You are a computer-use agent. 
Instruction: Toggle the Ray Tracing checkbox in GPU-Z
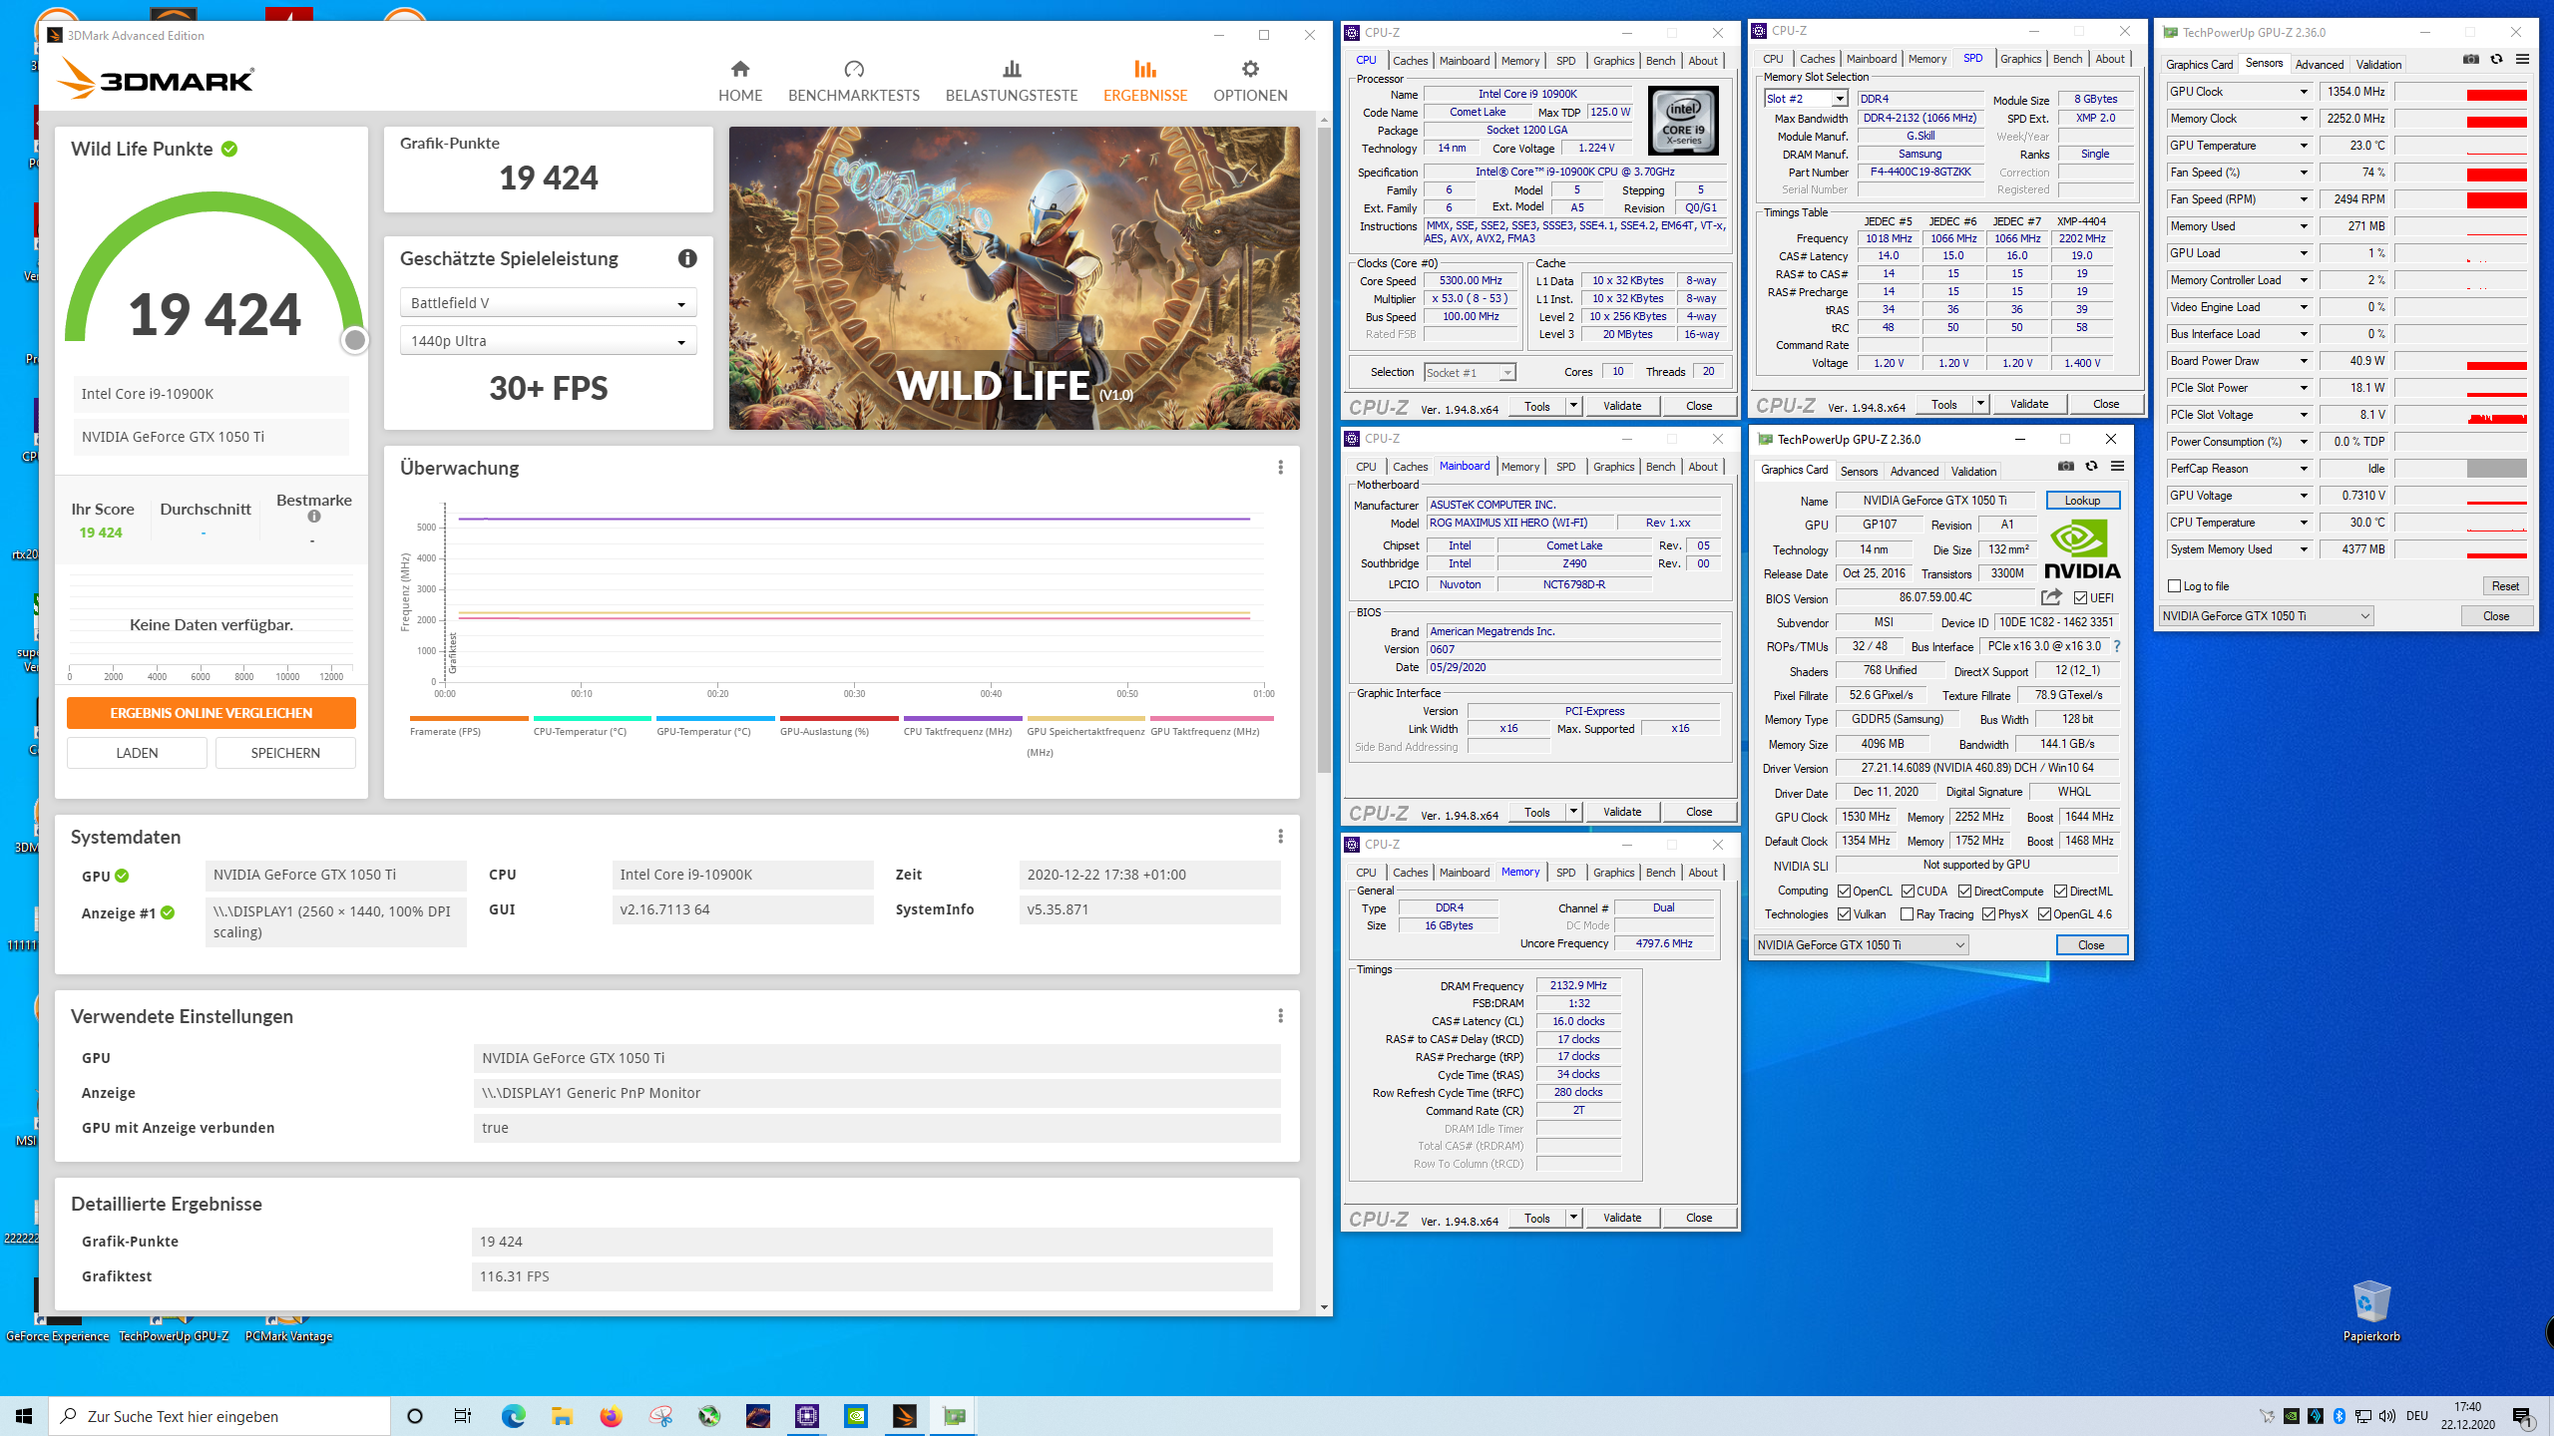pos(1908,914)
